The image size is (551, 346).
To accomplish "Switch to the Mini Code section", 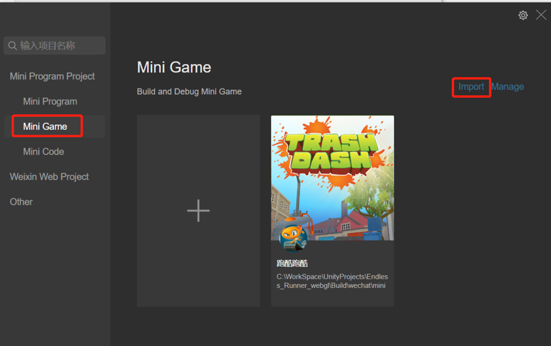I will click(43, 151).
